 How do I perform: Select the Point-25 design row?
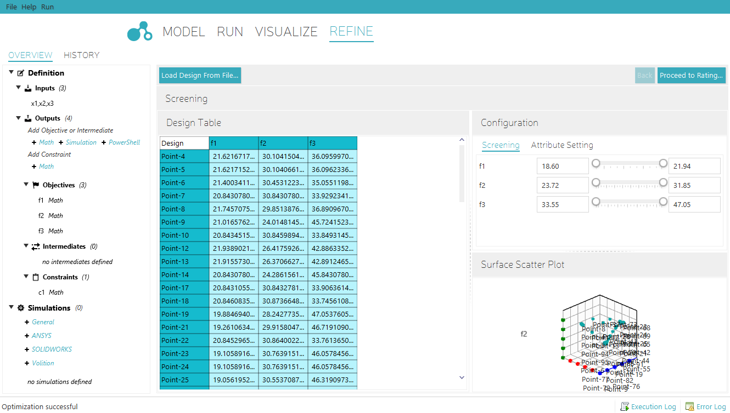click(x=259, y=380)
